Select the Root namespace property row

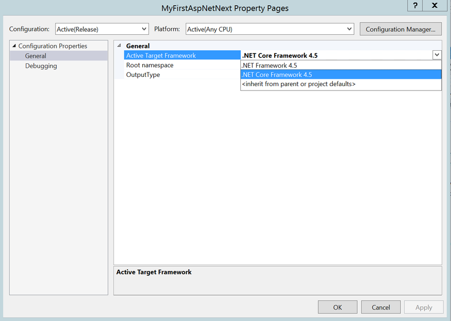[x=182, y=65]
